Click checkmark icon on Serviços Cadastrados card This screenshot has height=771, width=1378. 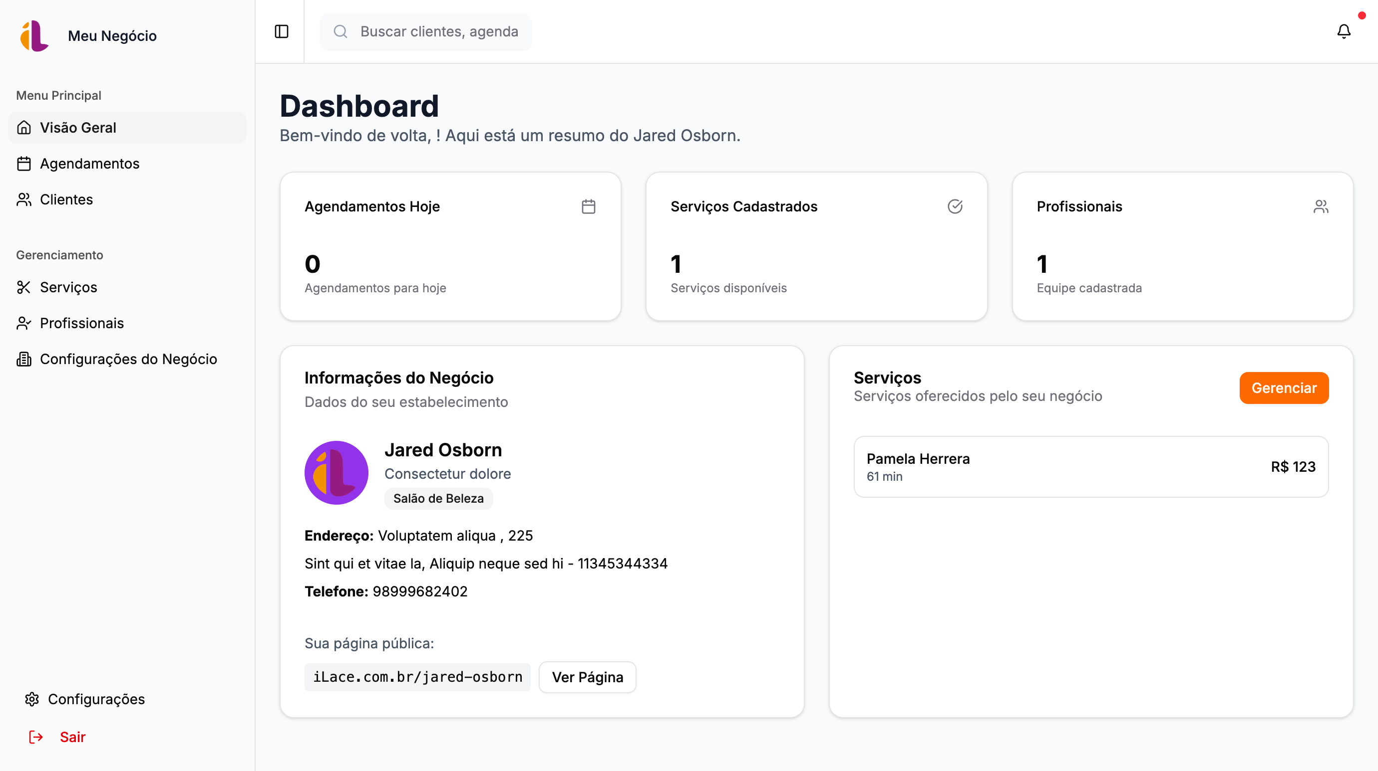pyautogui.click(x=955, y=206)
